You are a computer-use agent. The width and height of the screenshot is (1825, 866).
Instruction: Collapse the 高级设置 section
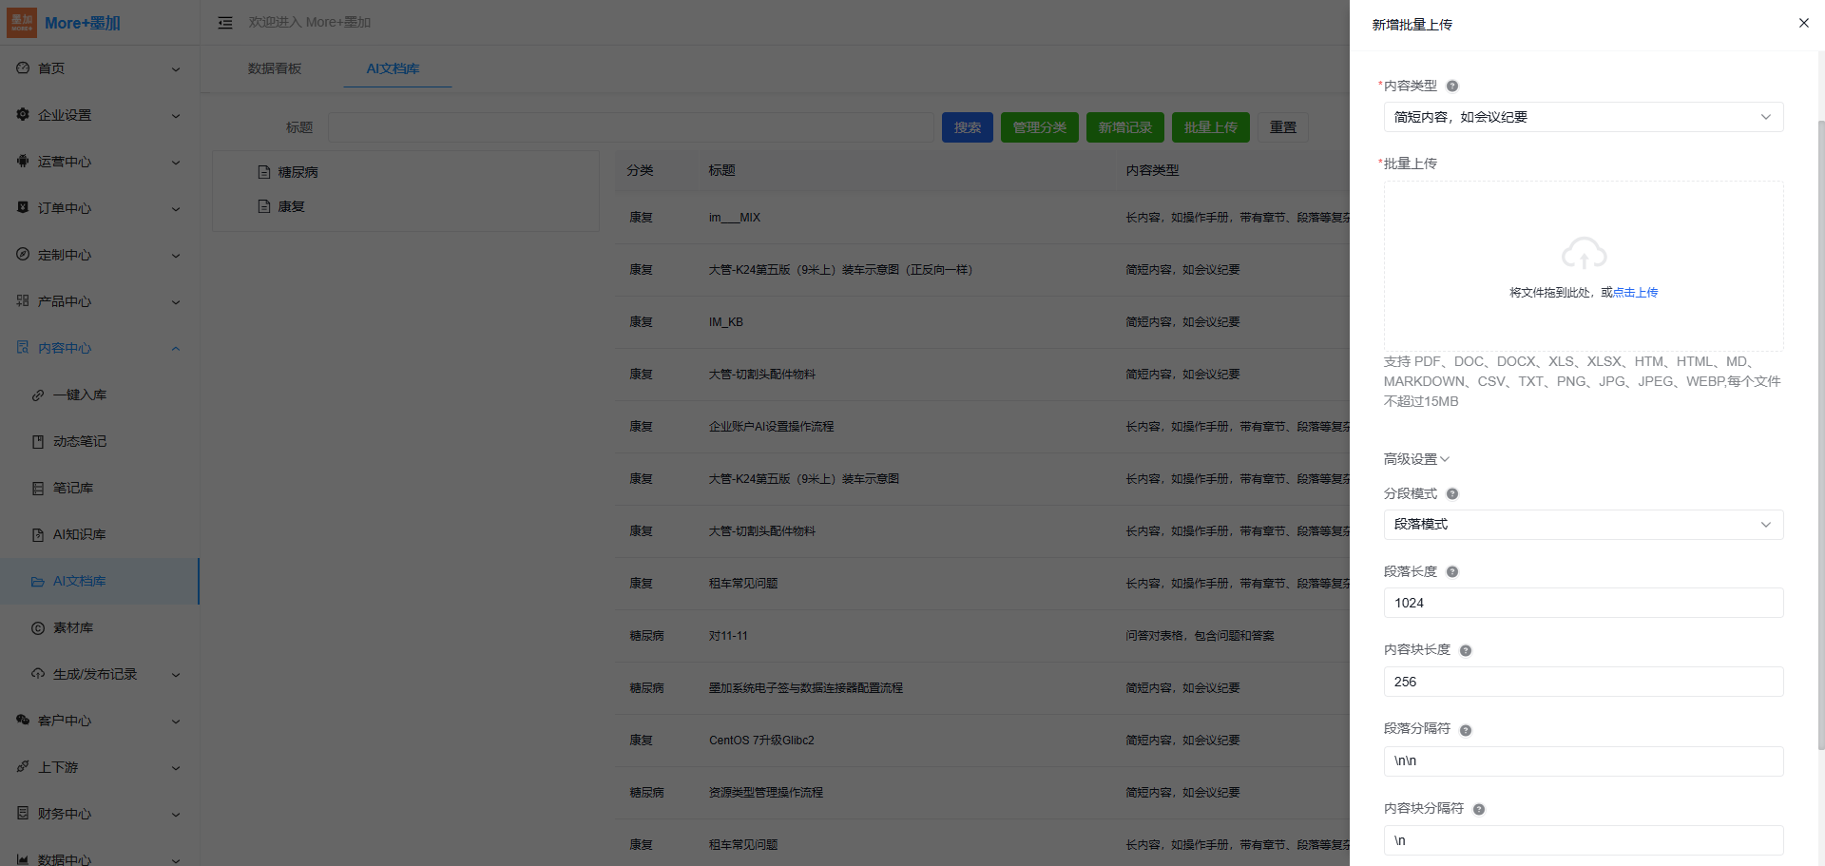click(1416, 459)
